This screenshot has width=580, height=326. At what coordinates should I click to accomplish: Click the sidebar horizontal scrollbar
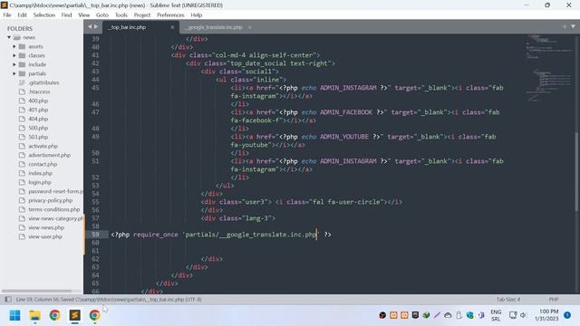(36, 291)
